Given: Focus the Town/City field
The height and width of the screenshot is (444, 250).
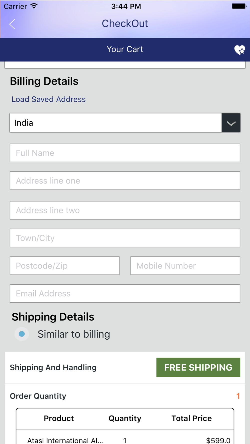Looking at the screenshot, I should point(125,238).
